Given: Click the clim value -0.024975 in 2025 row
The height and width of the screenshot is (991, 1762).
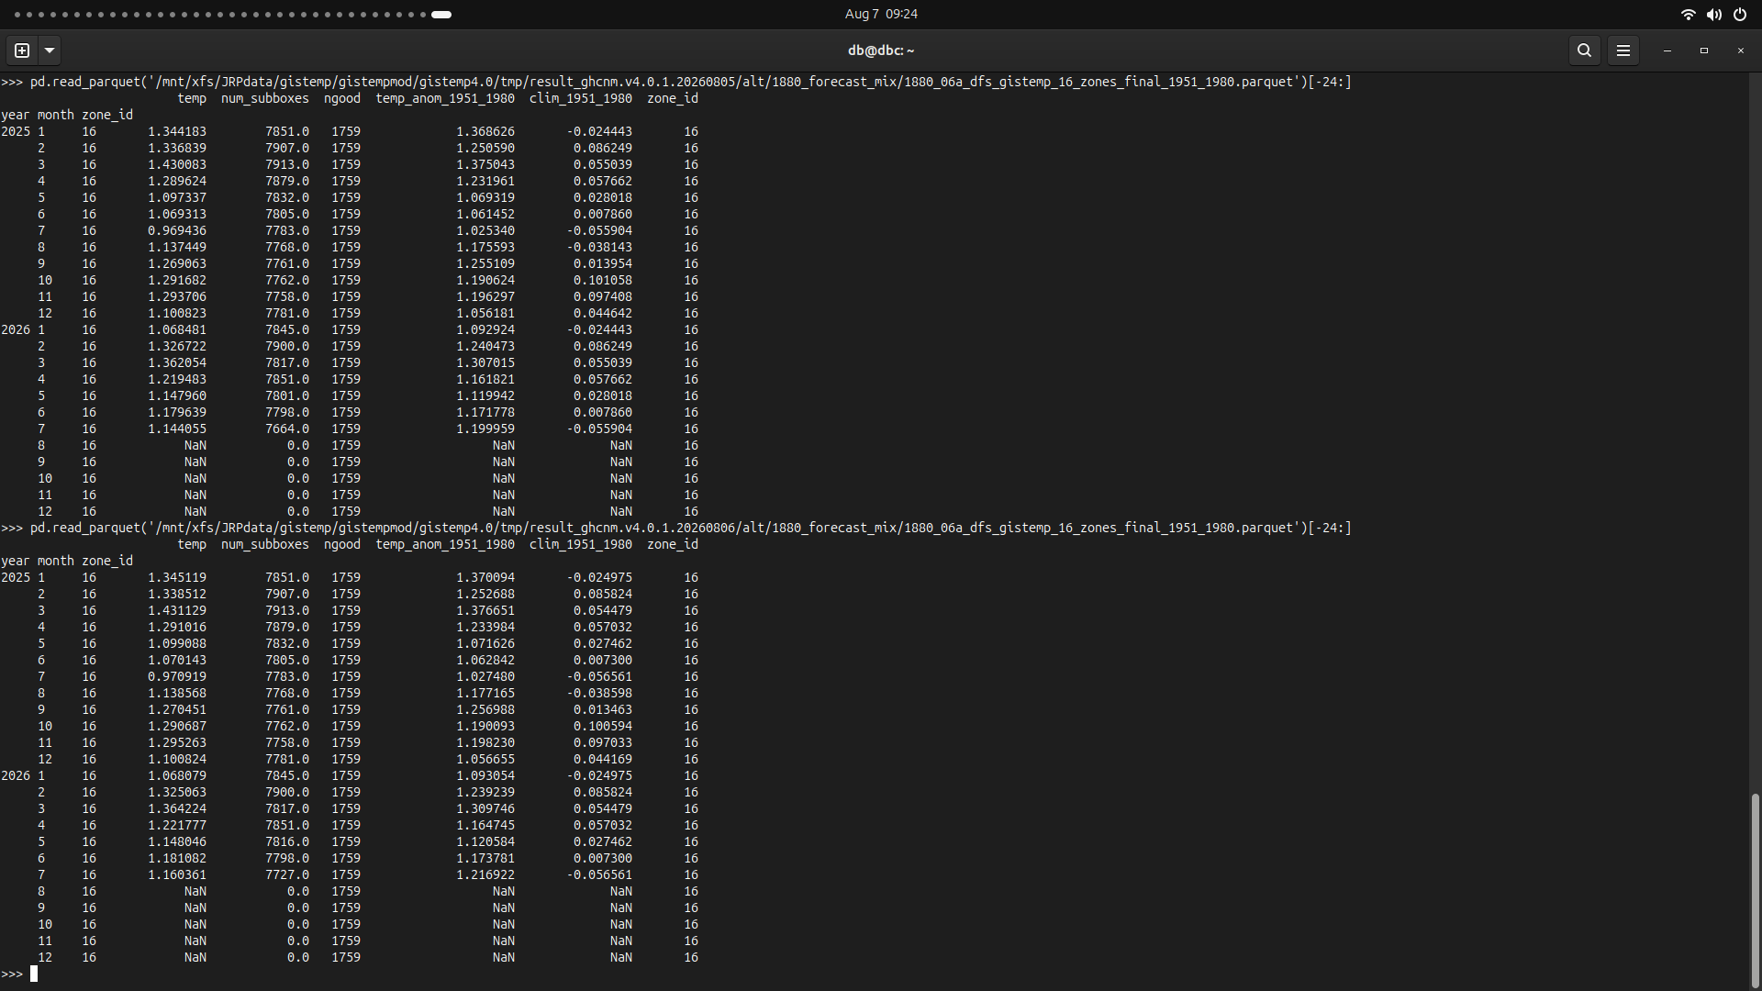Looking at the screenshot, I should [599, 577].
